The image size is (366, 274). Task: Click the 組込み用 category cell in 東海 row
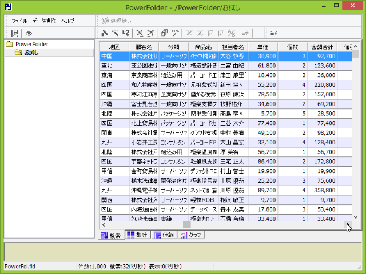(x=174, y=75)
